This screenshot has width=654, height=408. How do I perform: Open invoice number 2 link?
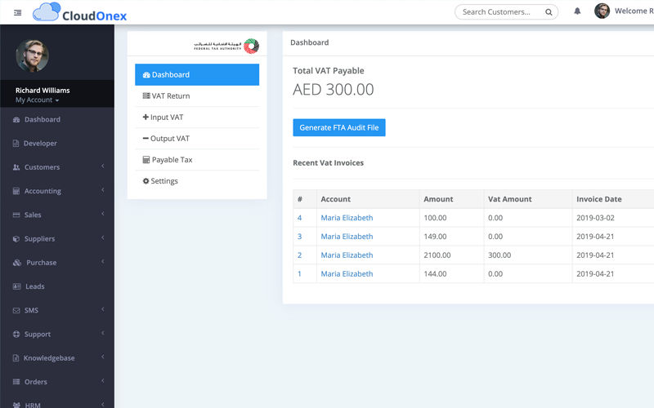[x=299, y=255]
